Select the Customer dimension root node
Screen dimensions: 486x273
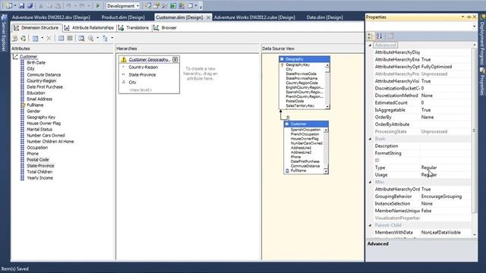click(28, 57)
